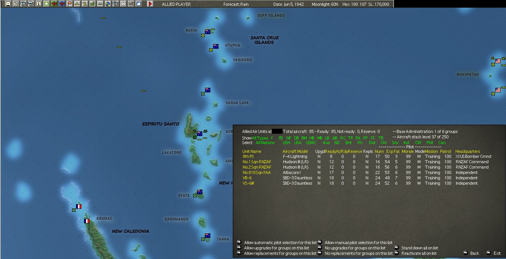Image resolution: width=506 pixels, height=259 pixels.
Task: Sort list by Ready column header
Action: tap(330, 151)
